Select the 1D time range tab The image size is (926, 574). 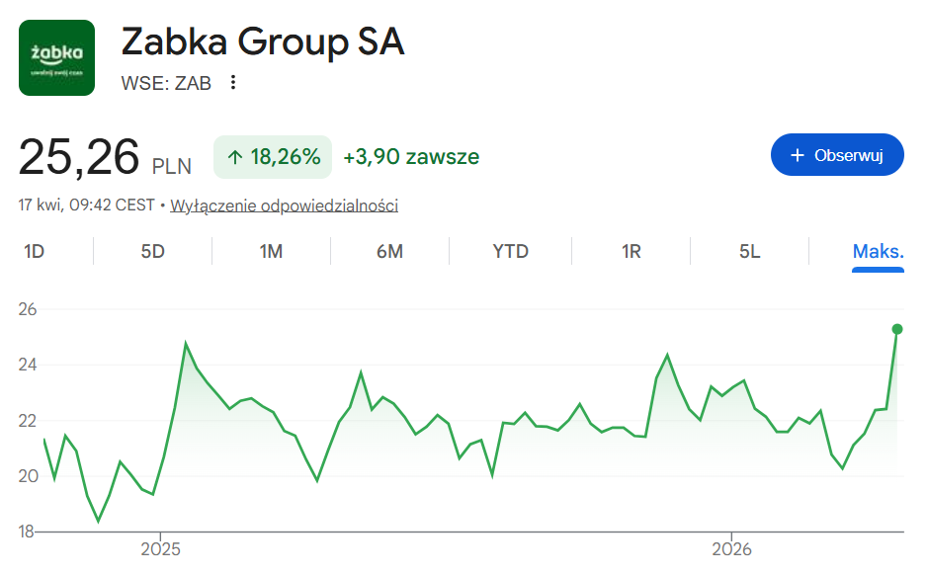(x=35, y=251)
